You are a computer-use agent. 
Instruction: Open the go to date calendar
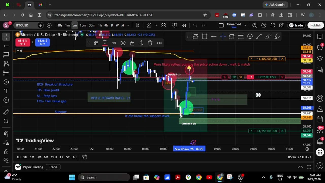pyautogui.click(x=85, y=157)
